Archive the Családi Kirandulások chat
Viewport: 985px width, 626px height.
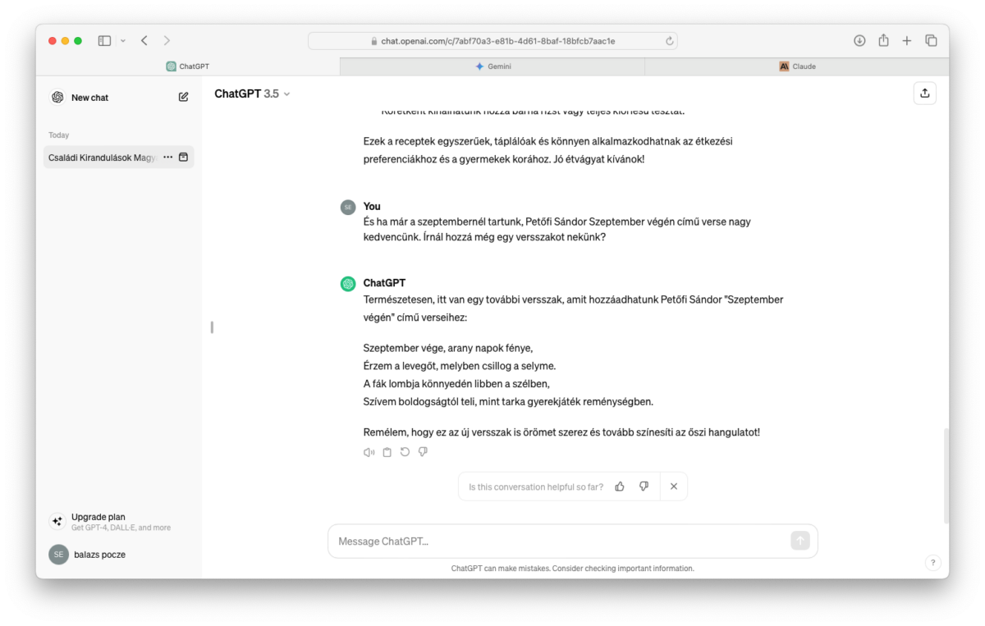[184, 157]
